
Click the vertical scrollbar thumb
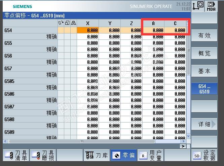(x=188, y=50)
